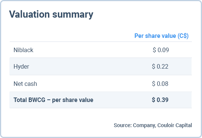Select the Net cash value $ 0.08
202x138 pixels.
[x=160, y=84]
